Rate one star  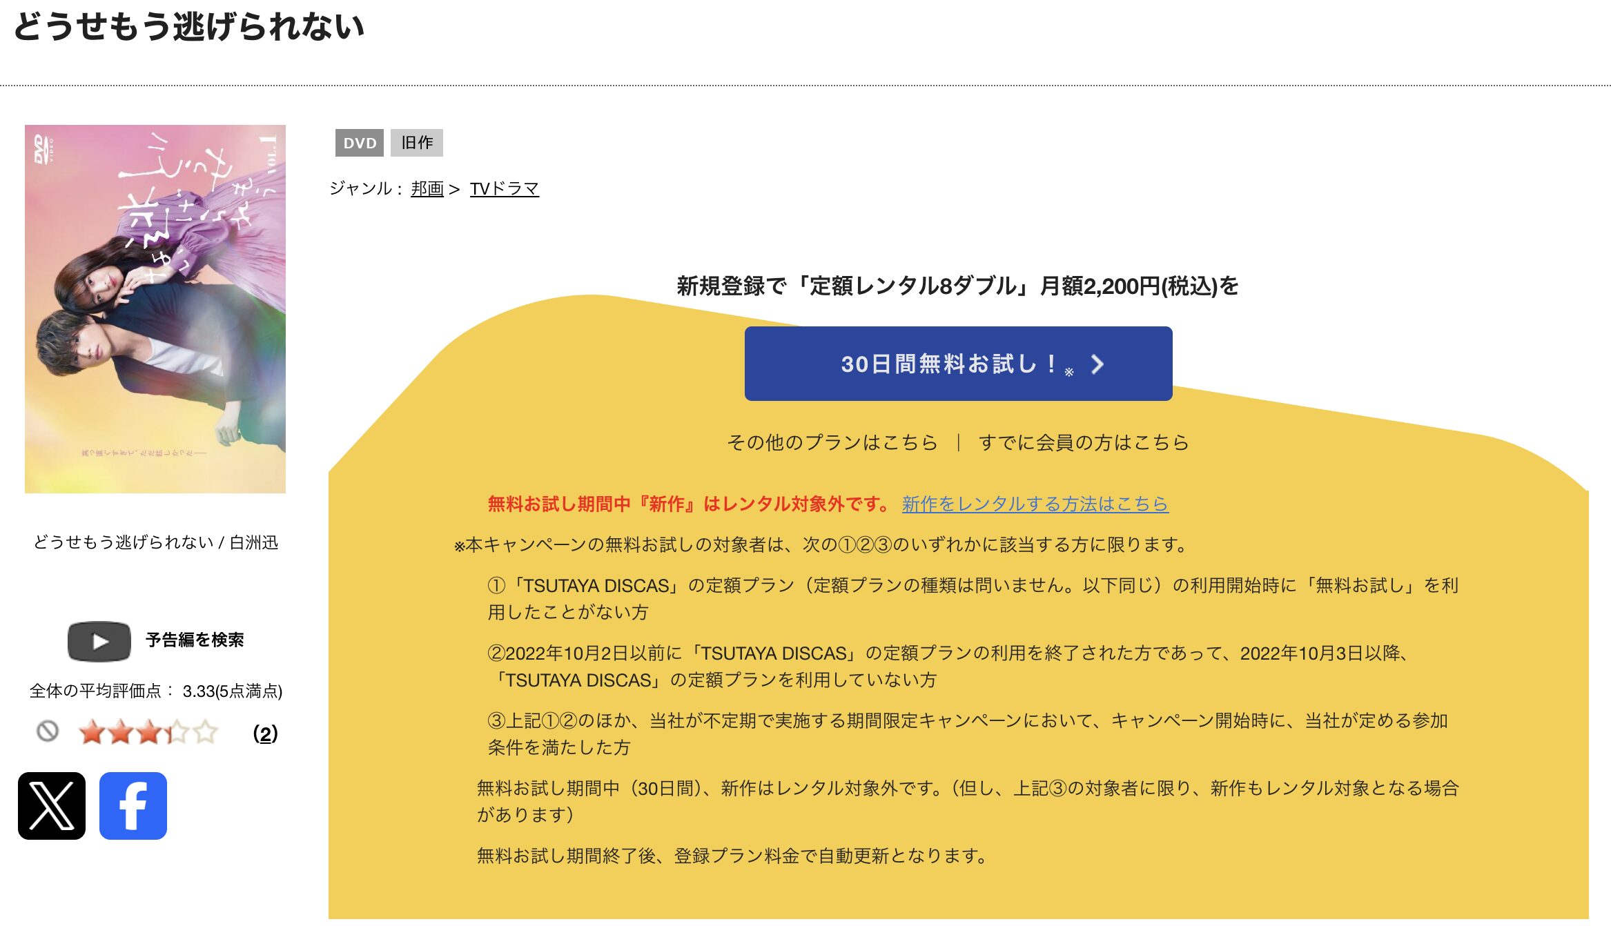point(92,731)
